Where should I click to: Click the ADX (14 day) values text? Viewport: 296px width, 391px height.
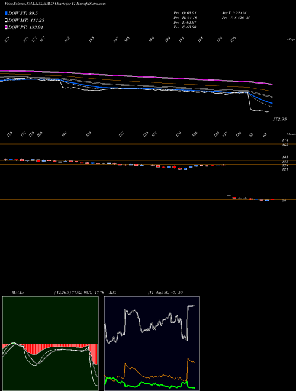(165, 292)
